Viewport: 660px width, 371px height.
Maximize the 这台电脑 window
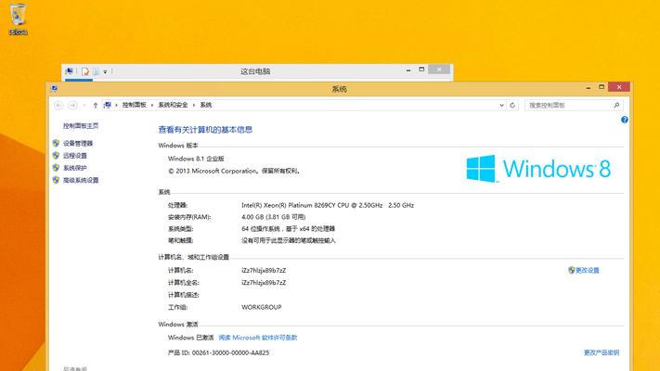[x=421, y=70]
